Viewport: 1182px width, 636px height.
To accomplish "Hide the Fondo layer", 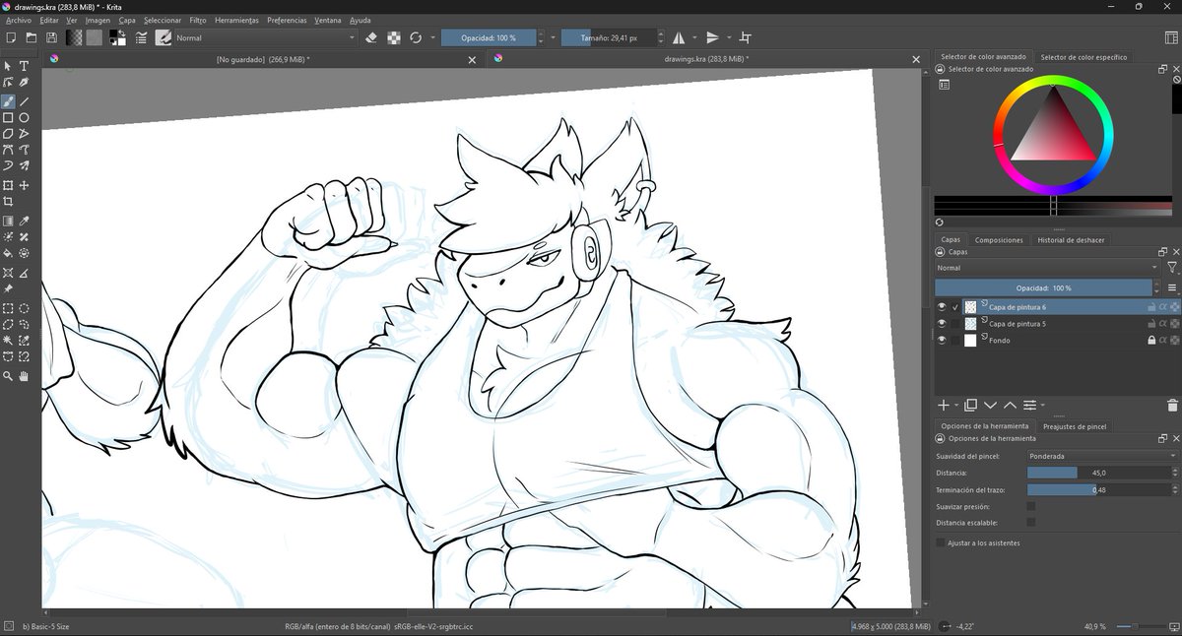I will pos(942,341).
